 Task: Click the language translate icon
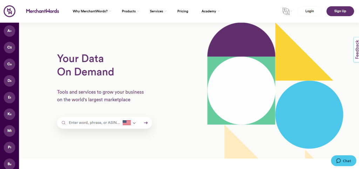tap(286, 11)
